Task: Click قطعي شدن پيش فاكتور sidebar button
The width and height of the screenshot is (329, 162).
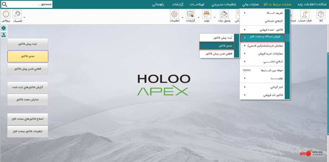Action: click(28, 69)
